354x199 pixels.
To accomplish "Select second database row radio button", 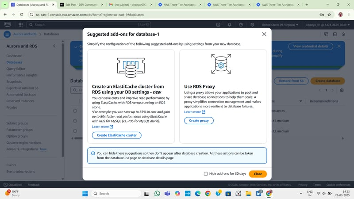I will pos(75,121).
